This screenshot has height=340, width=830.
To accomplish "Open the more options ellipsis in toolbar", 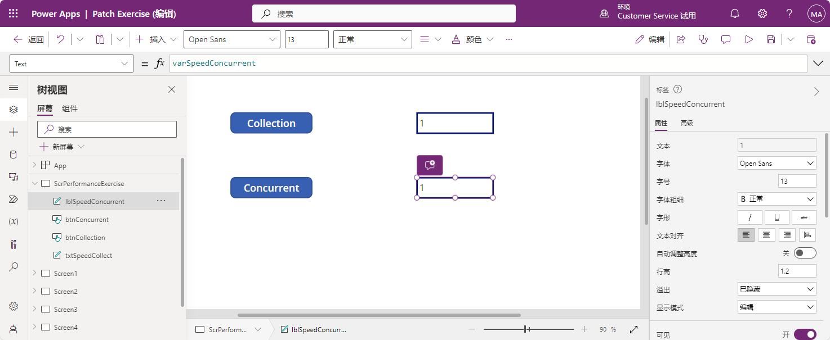I will 509,39.
